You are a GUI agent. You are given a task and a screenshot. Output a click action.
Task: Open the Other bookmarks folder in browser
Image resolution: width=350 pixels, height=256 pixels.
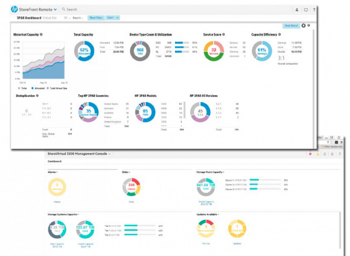point(332,147)
